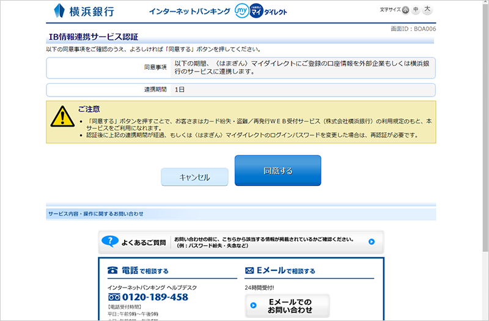Click the arrow icon on FAQ banner

click(372, 242)
